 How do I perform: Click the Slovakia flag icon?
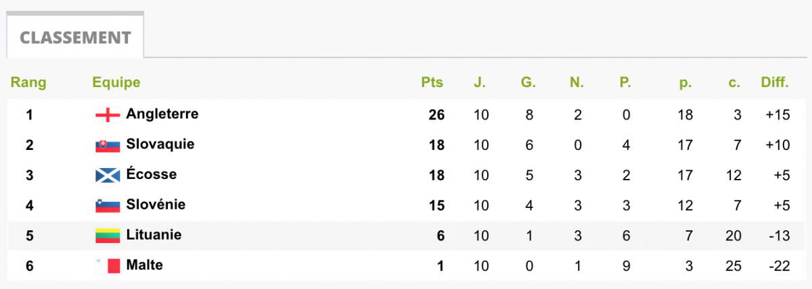108,145
